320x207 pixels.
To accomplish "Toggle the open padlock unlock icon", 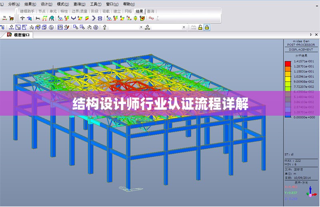I will pos(200,27).
